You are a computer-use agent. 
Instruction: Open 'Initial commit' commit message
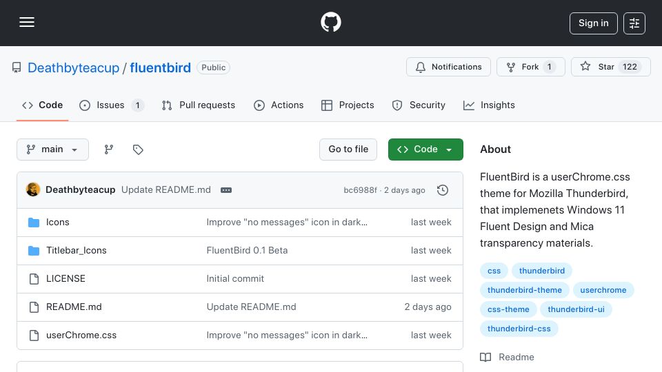point(235,279)
